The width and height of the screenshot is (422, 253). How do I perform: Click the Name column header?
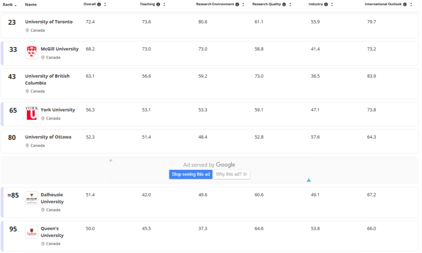pos(31,5)
